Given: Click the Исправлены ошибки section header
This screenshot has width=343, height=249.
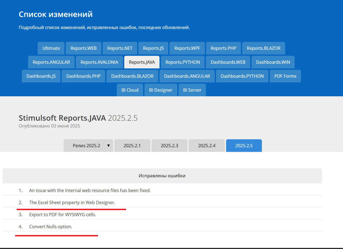Looking at the screenshot, I should click(162, 176).
